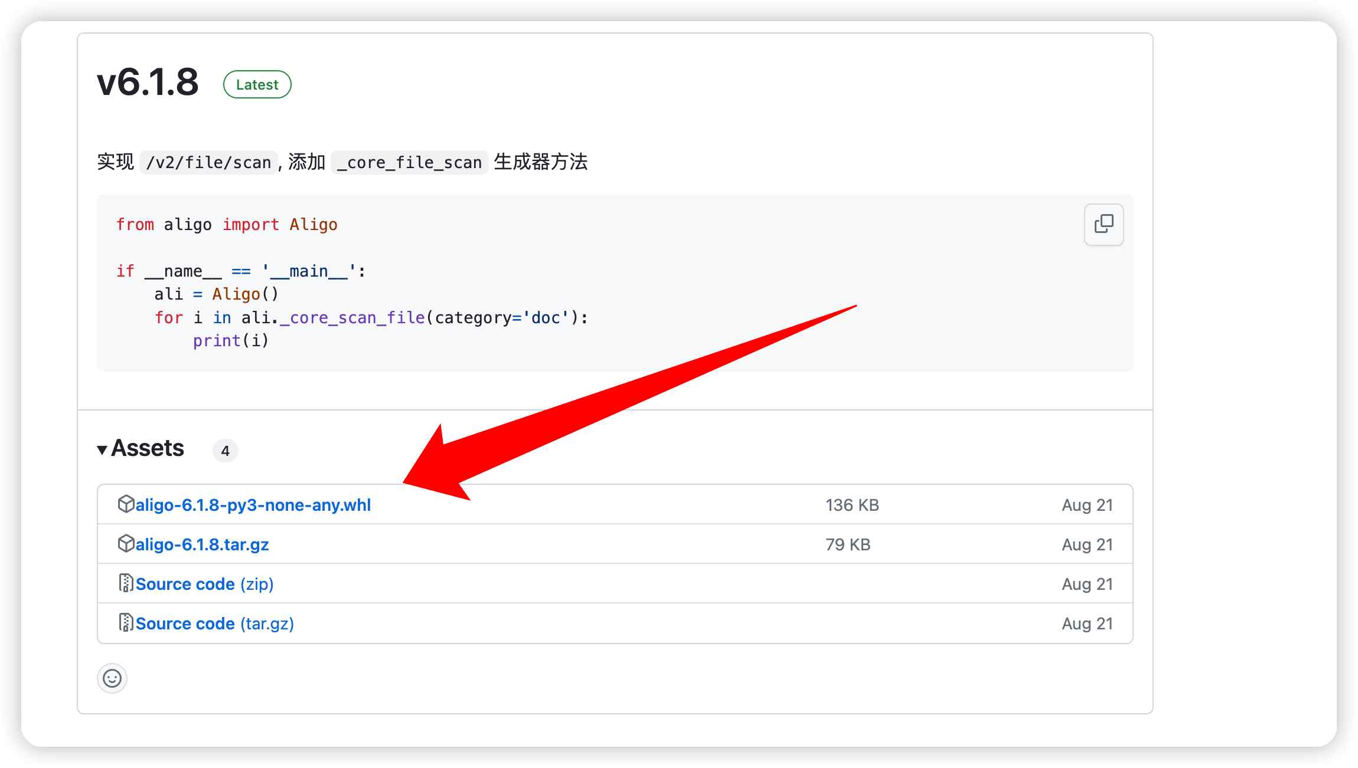Download aligo-6.1.8.tar.gz asset
The height and width of the screenshot is (768, 1358).
(x=203, y=544)
